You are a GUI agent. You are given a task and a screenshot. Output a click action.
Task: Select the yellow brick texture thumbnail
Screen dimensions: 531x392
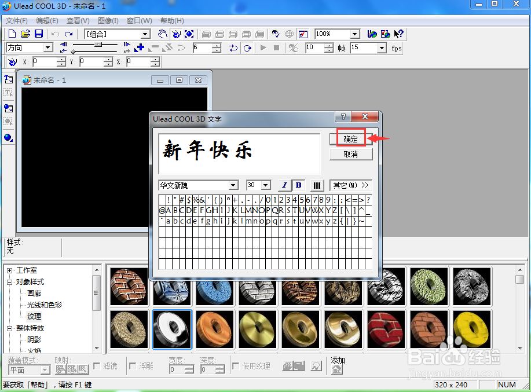pos(472,329)
